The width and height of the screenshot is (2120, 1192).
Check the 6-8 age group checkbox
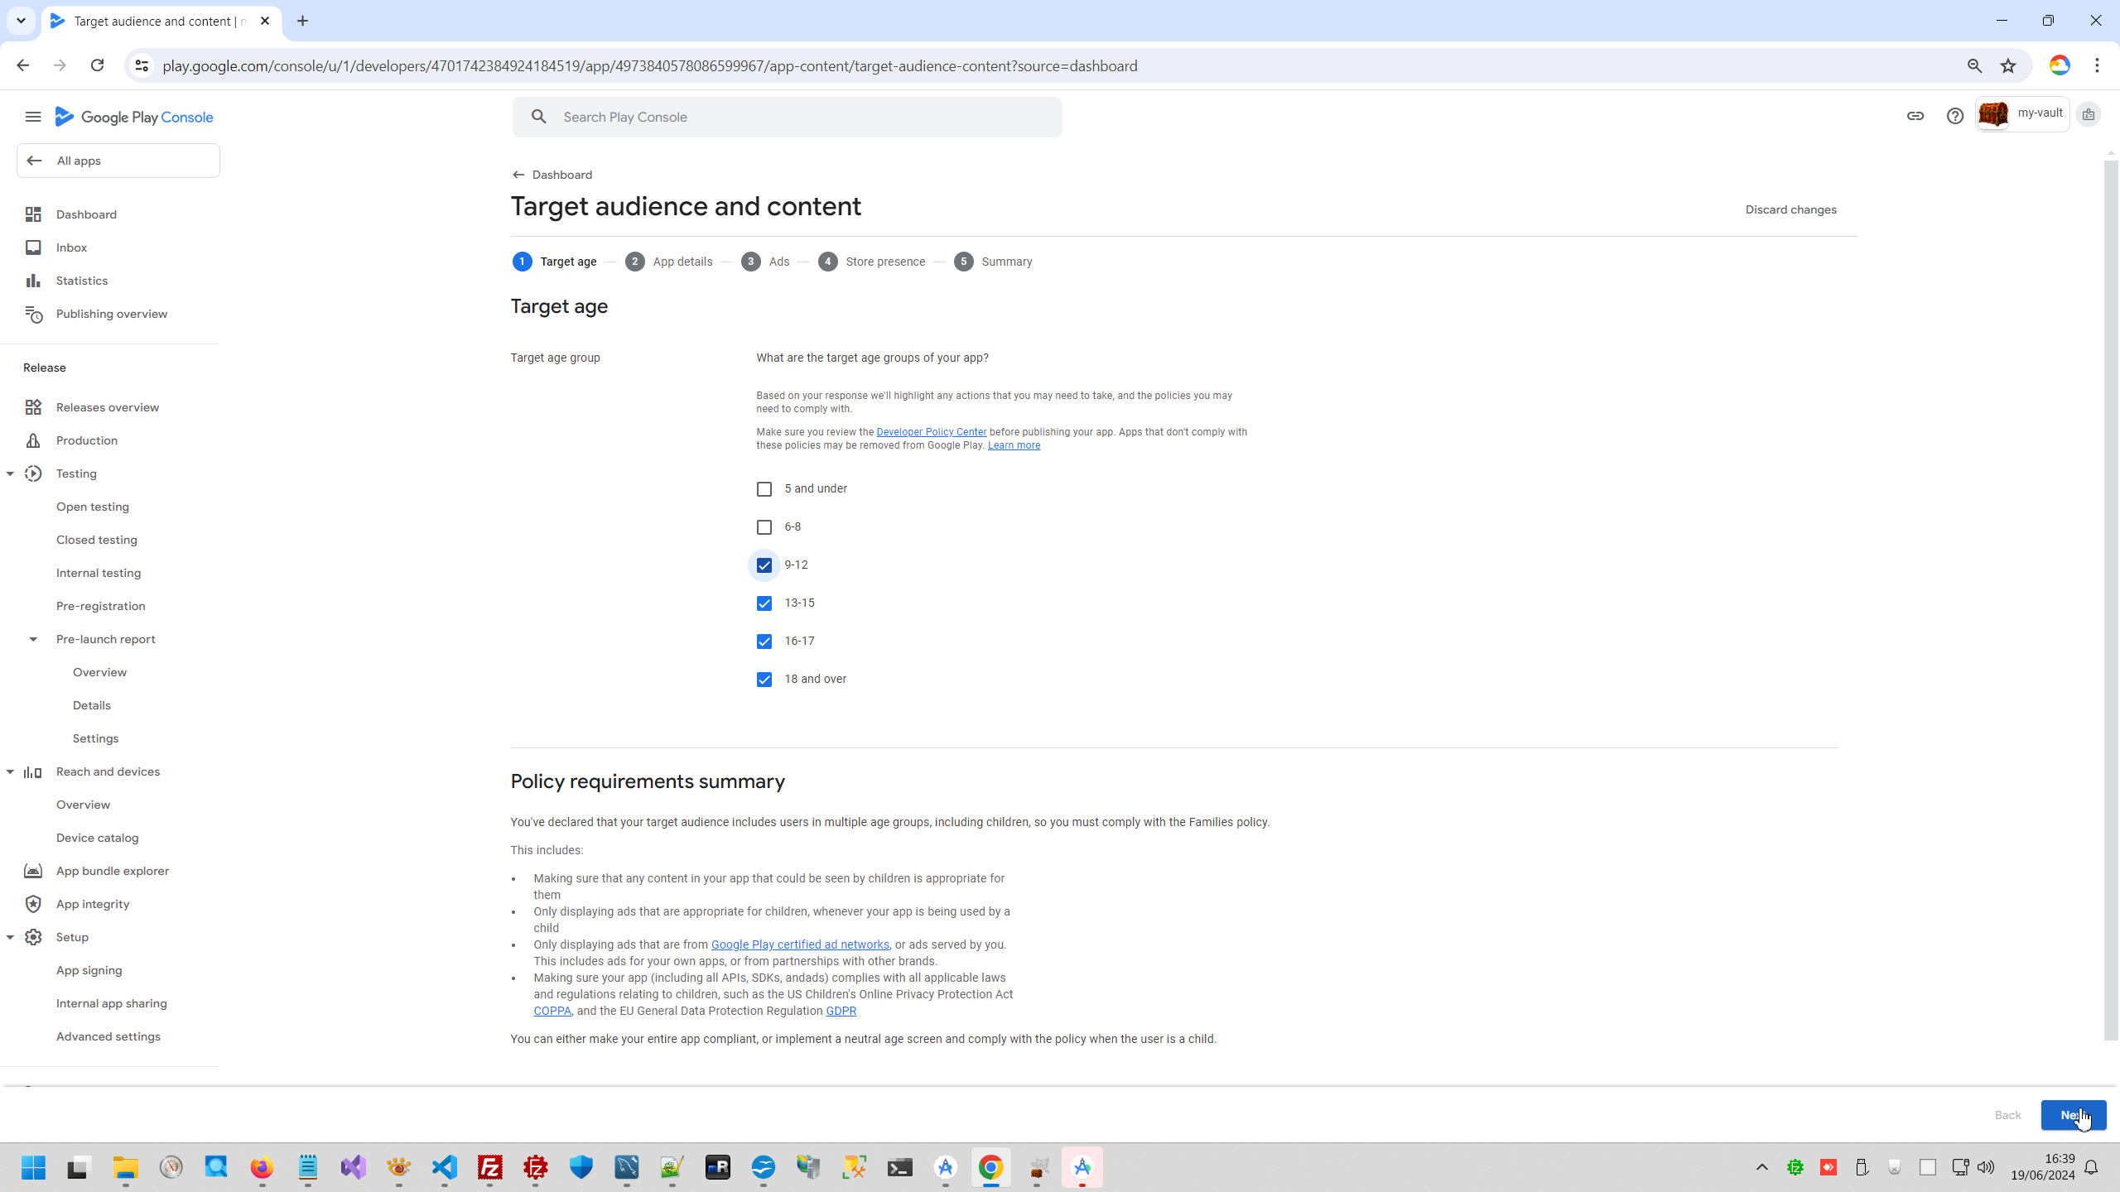click(x=764, y=527)
